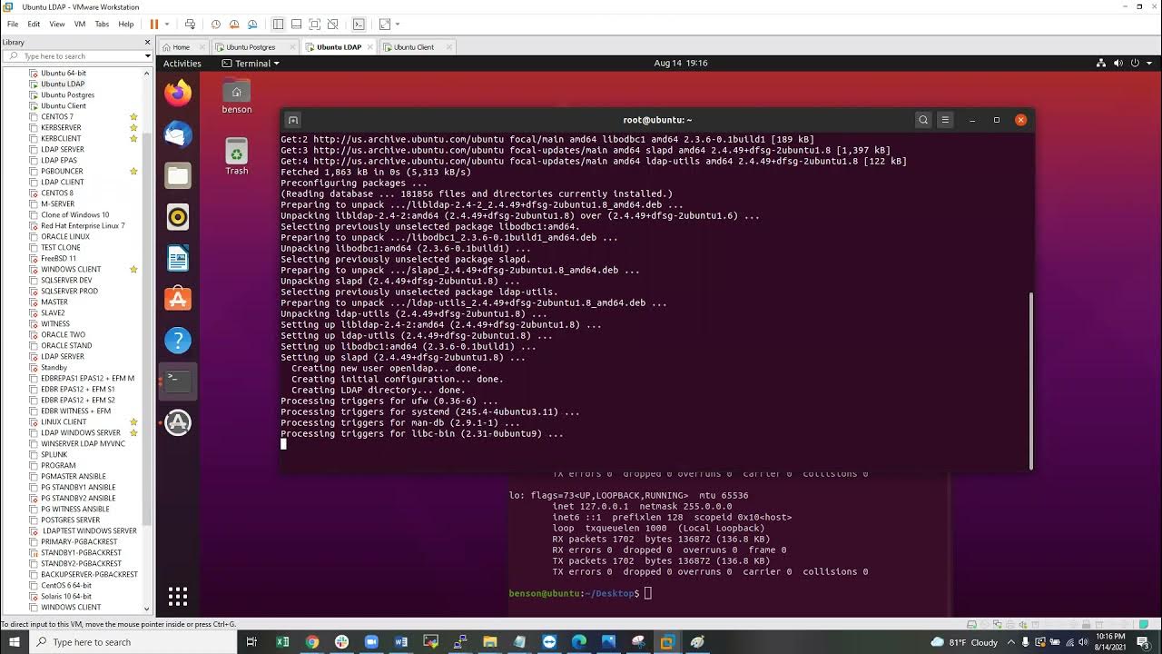Select KERBSERVER in the library list

tap(61, 127)
